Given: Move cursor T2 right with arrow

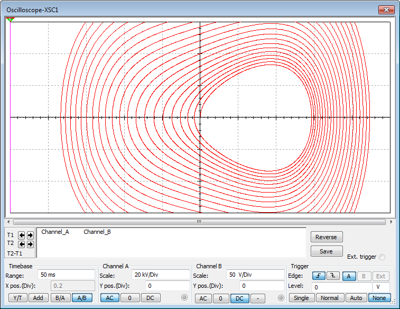Looking at the screenshot, I should pyautogui.click(x=30, y=244).
